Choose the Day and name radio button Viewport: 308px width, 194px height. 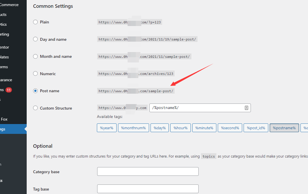click(35, 39)
